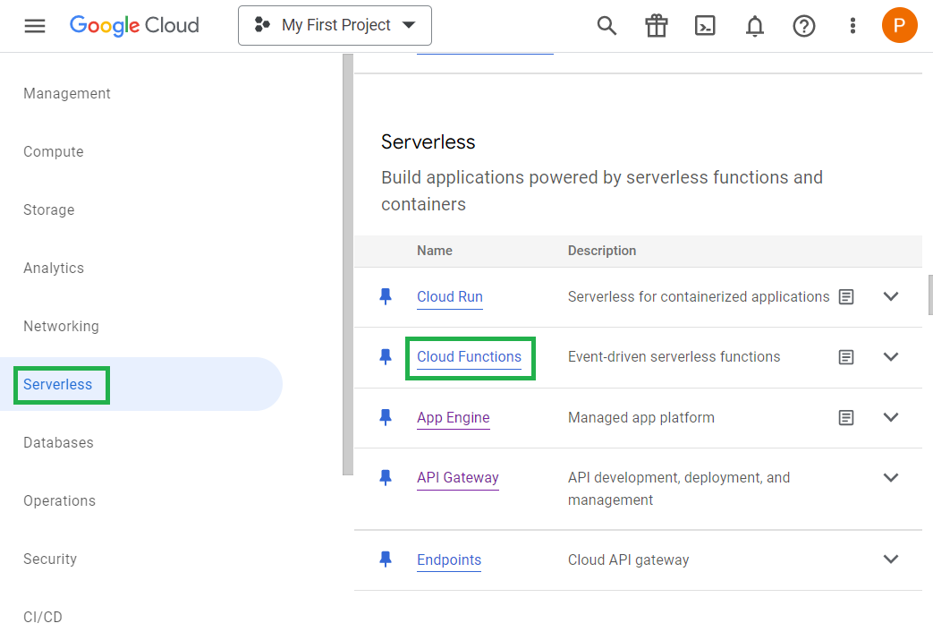The image size is (933, 632).
Task: Select CI/CD in the sidebar
Action: tap(43, 617)
